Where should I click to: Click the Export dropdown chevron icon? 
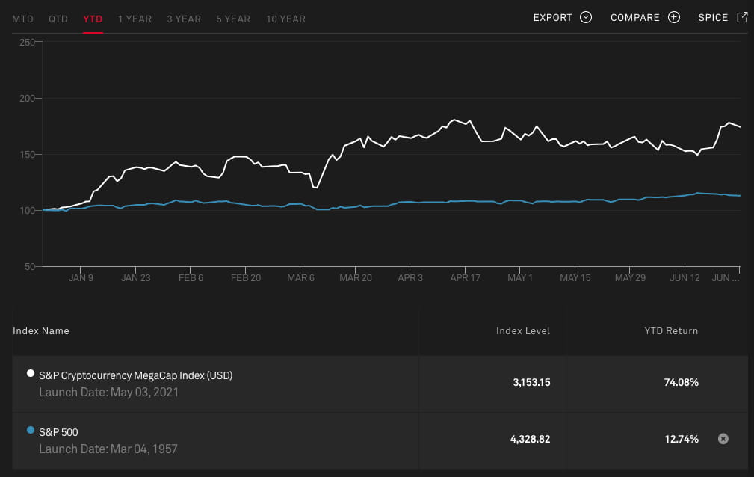(x=585, y=18)
